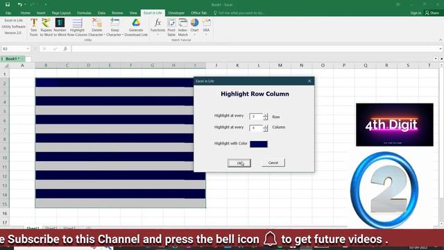The width and height of the screenshot is (444, 250).
Task: Select the Sheet1 tab
Action: (33, 228)
